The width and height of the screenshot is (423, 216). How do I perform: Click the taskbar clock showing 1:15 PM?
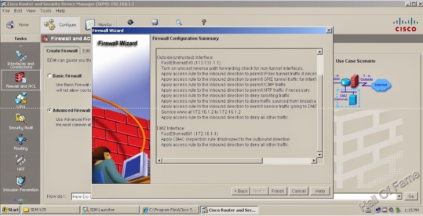(x=412, y=210)
